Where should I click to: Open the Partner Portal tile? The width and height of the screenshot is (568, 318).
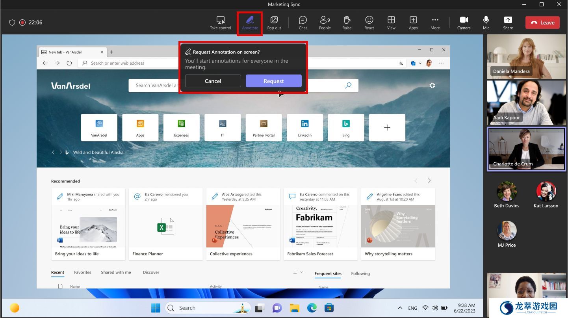click(264, 128)
